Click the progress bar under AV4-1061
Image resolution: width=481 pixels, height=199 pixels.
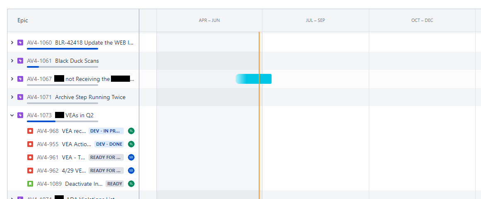click(63, 67)
